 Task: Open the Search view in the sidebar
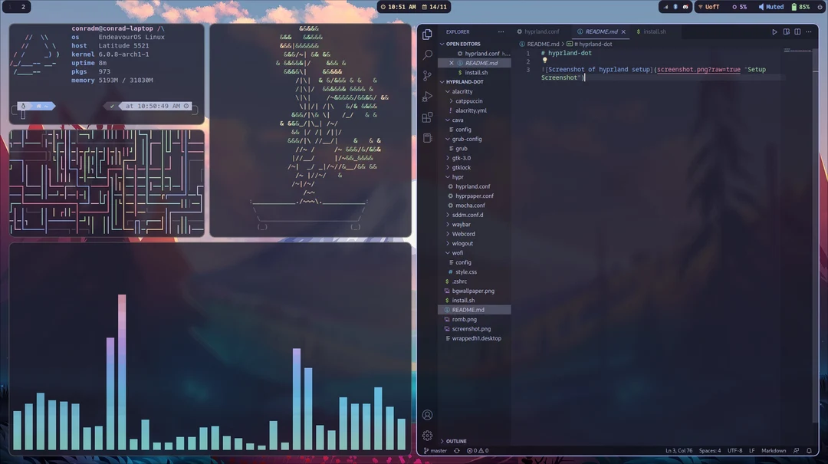(x=427, y=54)
